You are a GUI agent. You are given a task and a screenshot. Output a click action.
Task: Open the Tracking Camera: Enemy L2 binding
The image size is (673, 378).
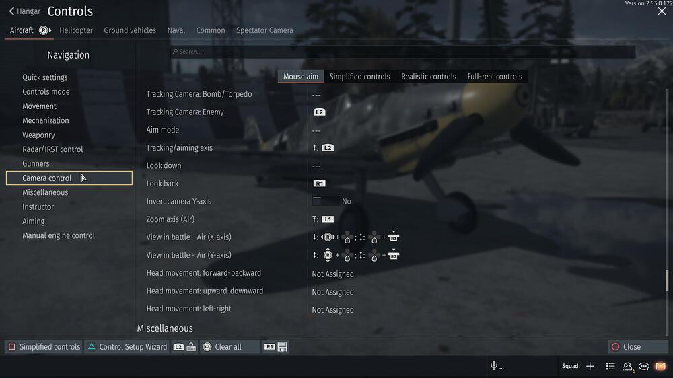coord(319,112)
